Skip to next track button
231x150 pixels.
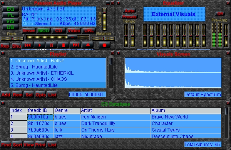[x=75, y=45]
